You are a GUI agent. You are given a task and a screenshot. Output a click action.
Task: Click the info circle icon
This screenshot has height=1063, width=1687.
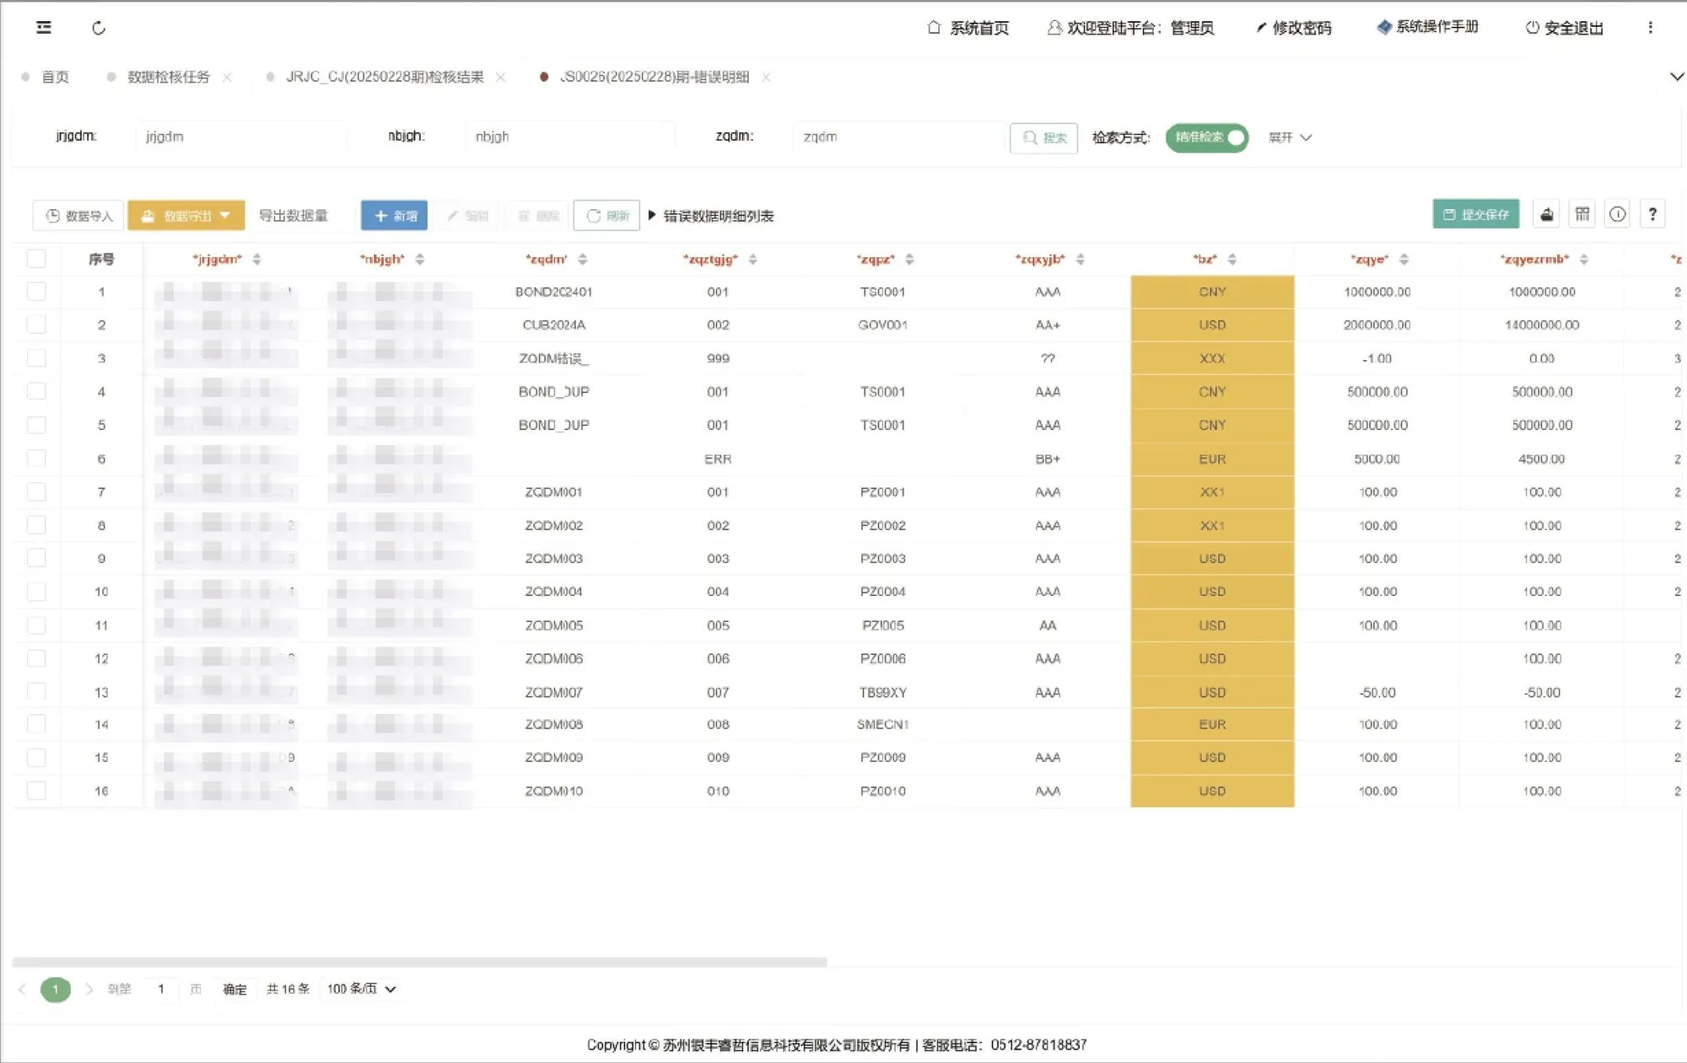[1617, 215]
